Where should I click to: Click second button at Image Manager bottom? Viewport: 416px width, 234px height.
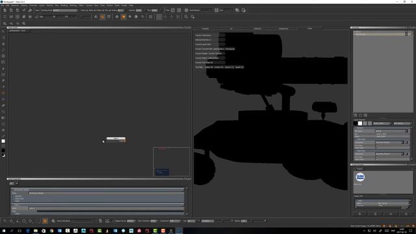point(375,214)
